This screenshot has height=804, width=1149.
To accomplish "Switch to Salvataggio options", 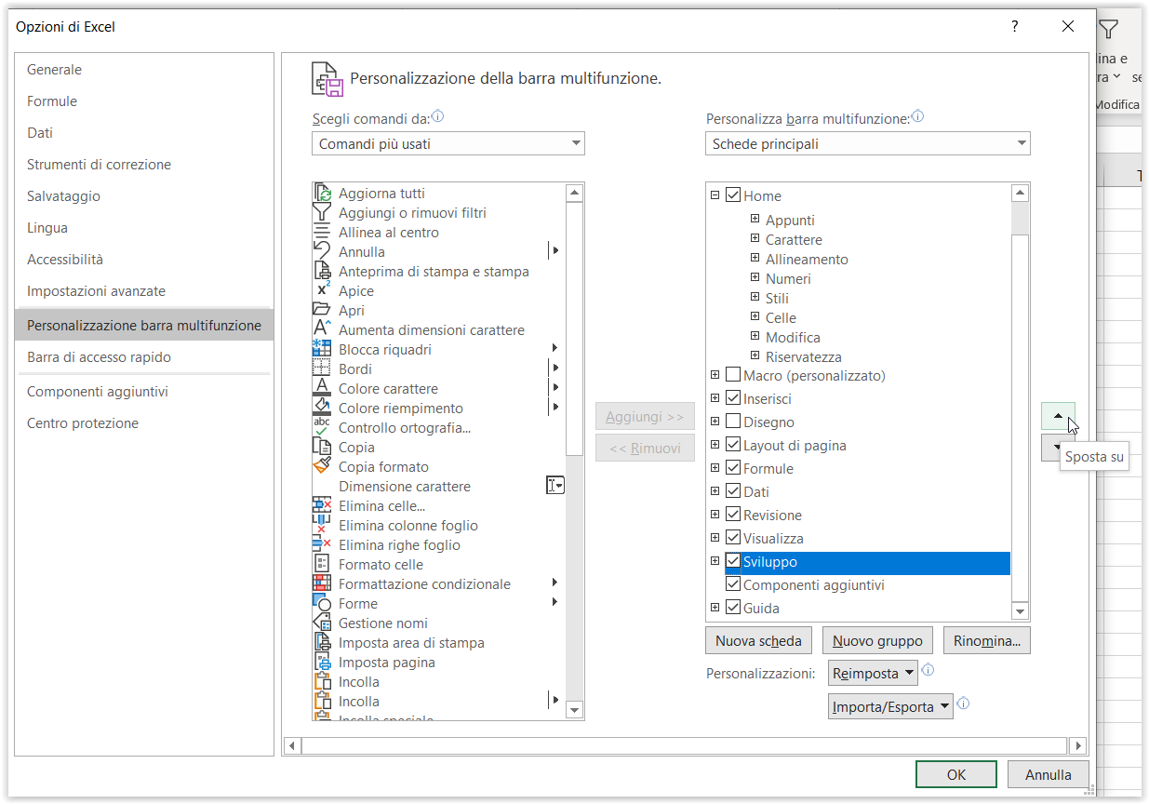I will pyautogui.click(x=144, y=196).
